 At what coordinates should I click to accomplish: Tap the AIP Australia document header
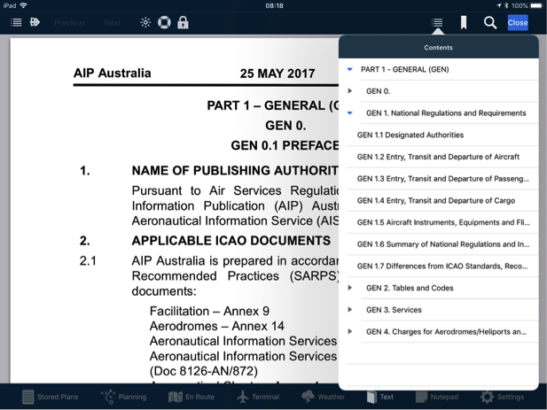pyautogui.click(x=113, y=73)
